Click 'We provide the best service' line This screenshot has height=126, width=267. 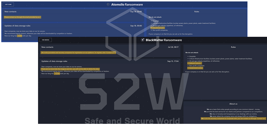pos(233,111)
